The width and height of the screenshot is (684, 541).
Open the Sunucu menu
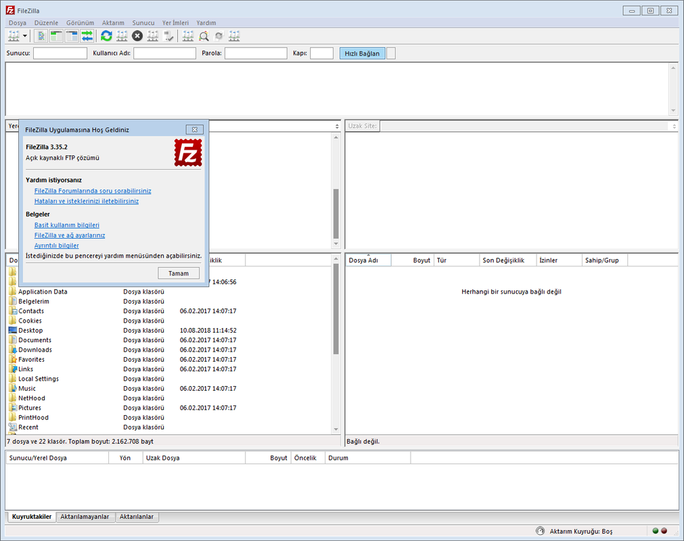tap(143, 23)
